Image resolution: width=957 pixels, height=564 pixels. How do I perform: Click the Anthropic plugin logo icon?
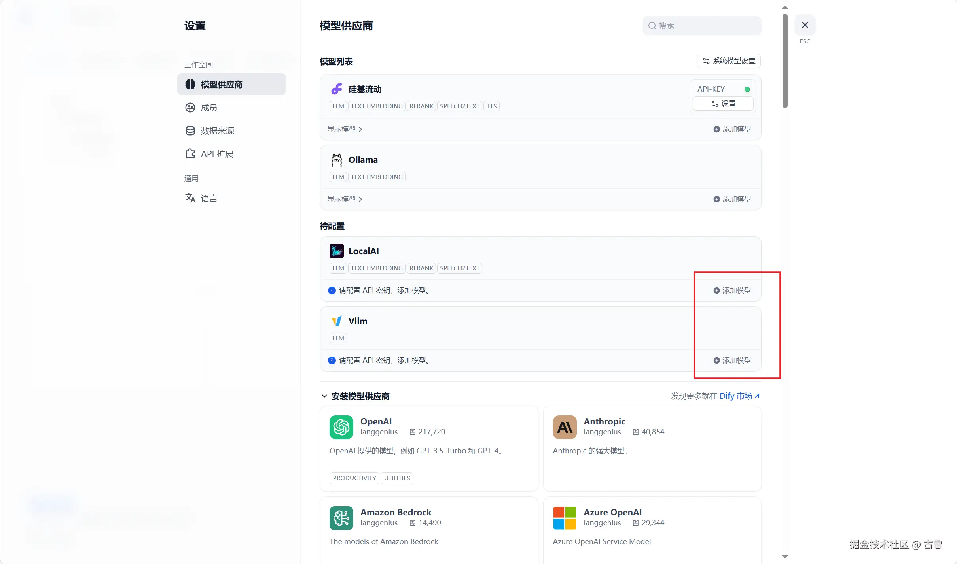(565, 427)
